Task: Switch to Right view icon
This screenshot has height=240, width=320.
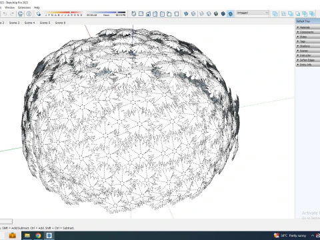Action: [155, 14]
